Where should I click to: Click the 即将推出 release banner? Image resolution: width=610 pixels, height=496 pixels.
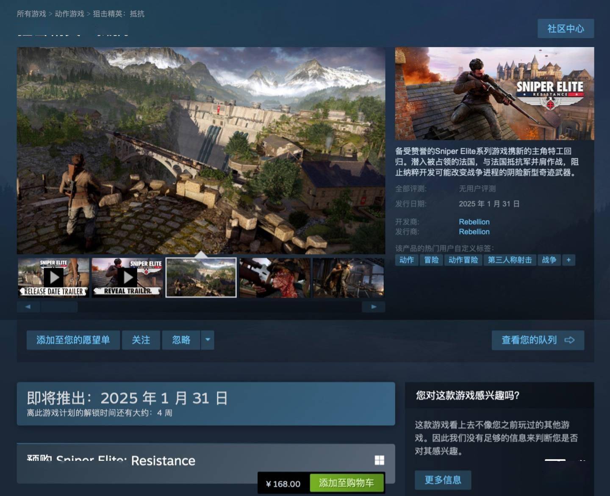point(206,404)
